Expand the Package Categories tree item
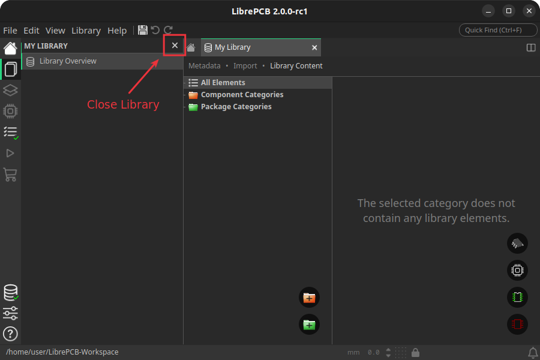 pos(236,107)
